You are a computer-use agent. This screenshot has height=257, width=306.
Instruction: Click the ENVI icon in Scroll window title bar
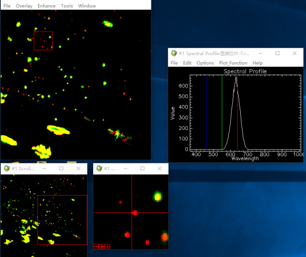[x=6, y=169]
